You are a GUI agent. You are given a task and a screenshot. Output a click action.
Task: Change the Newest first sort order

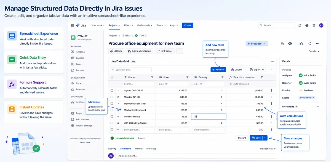[x=268, y=149]
